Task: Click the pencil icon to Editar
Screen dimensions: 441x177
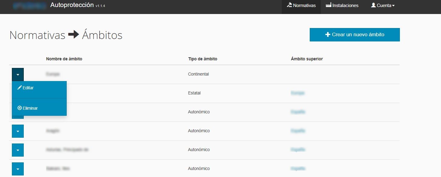Action: (20, 87)
